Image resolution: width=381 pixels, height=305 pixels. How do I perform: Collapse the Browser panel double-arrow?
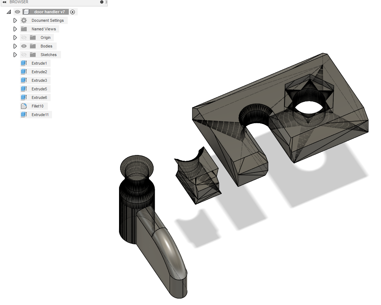coord(4,2)
